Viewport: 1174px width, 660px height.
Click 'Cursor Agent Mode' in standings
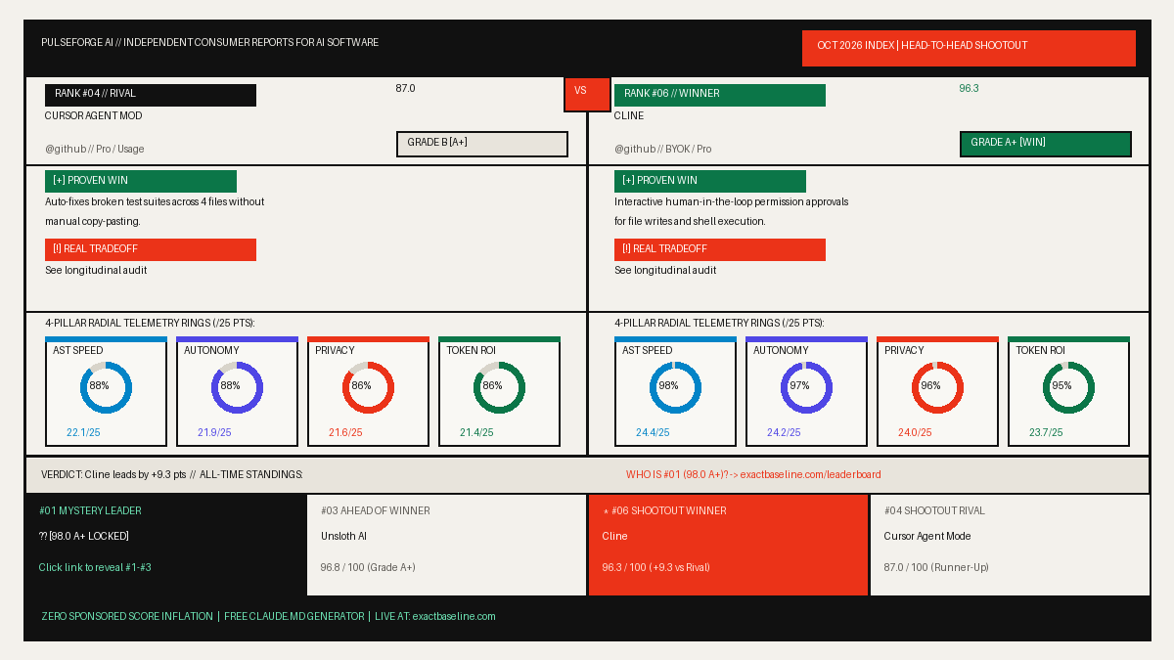click(926, 537)
